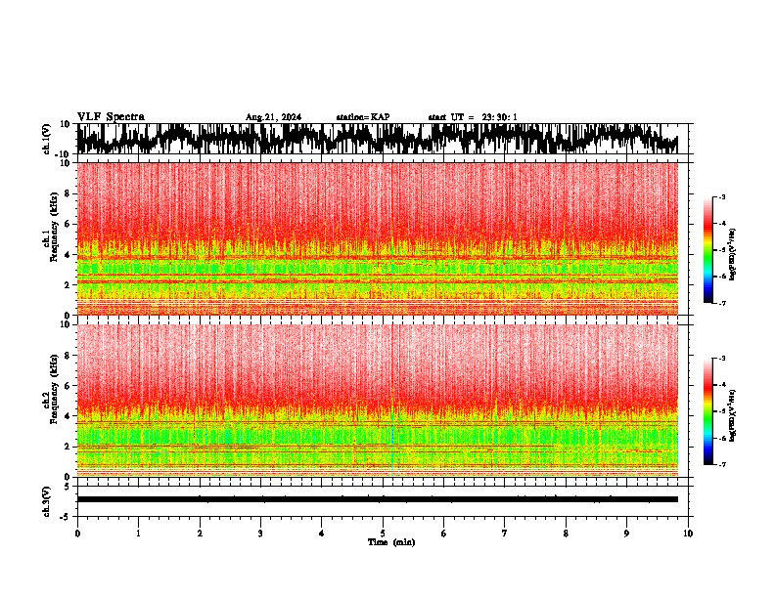
Task: Click time-axis tick label "6"
Action: pos(444,534)
